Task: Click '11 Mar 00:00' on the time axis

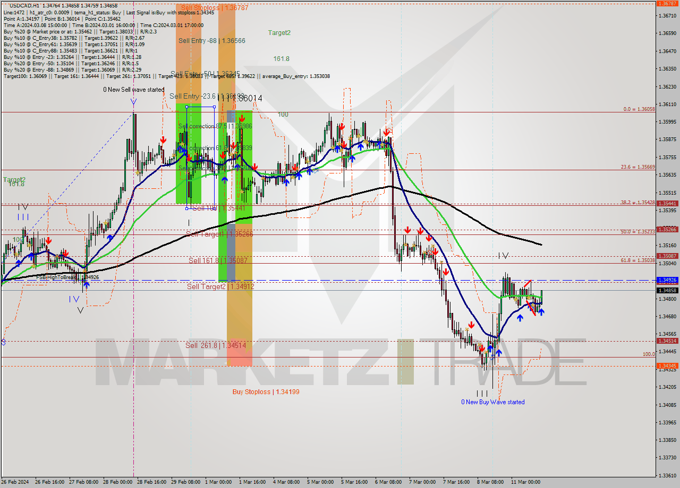Action: pyautogui.click(x=525, y=482)
